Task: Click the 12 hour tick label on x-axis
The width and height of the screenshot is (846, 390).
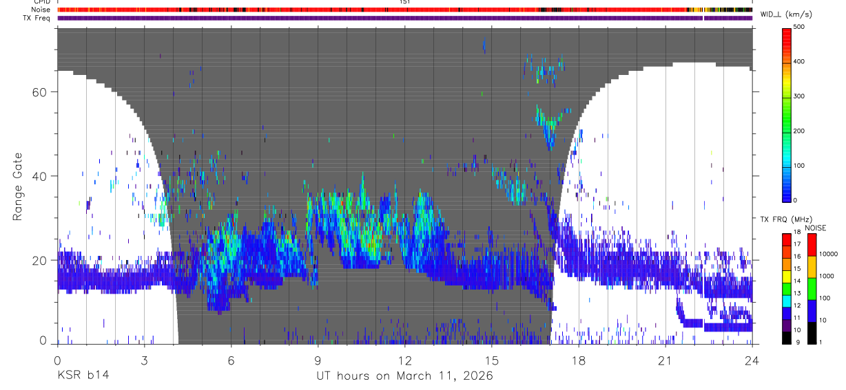Action: [x=405, y=360]
